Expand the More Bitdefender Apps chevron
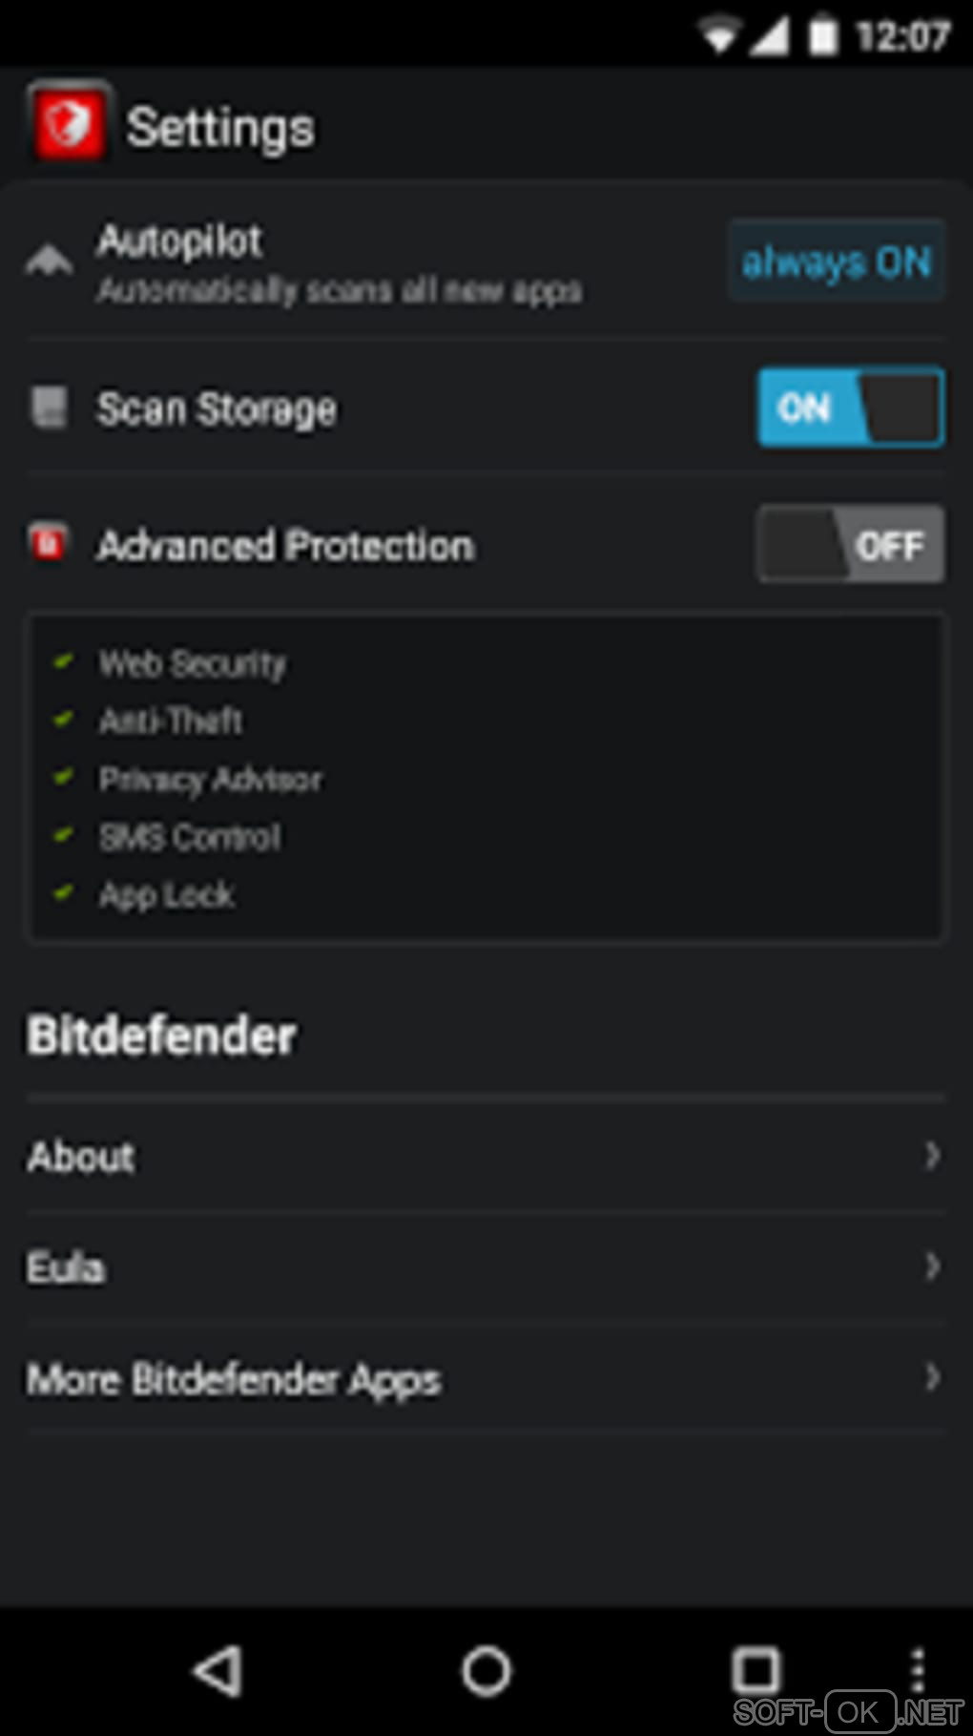973x1736 pixels. pos(932,1377)
